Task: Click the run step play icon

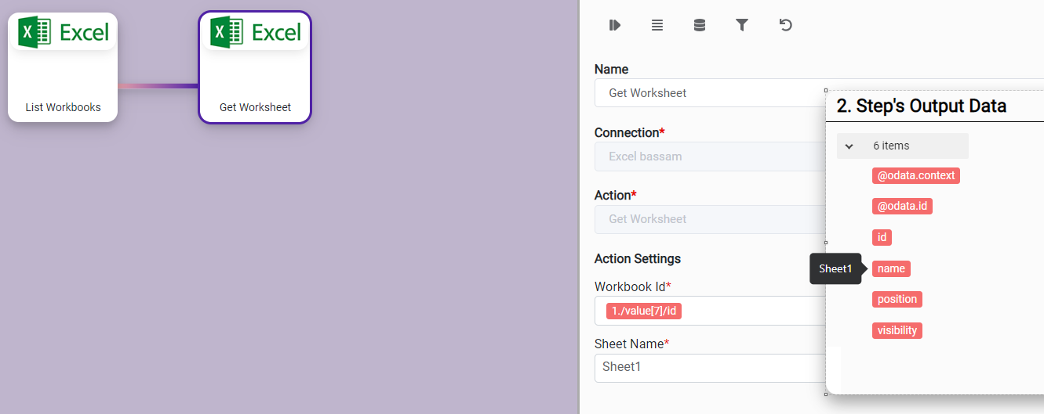Action: tap(615, 25)
